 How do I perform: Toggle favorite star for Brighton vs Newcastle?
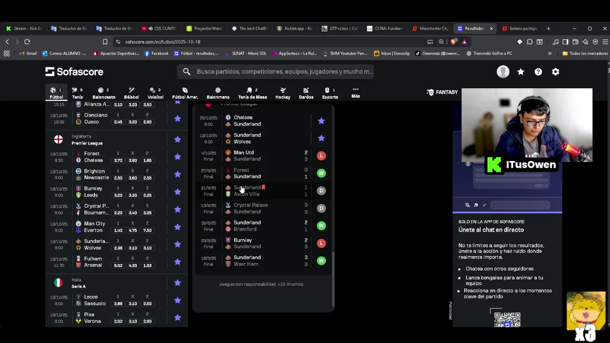tap(177, 174)
